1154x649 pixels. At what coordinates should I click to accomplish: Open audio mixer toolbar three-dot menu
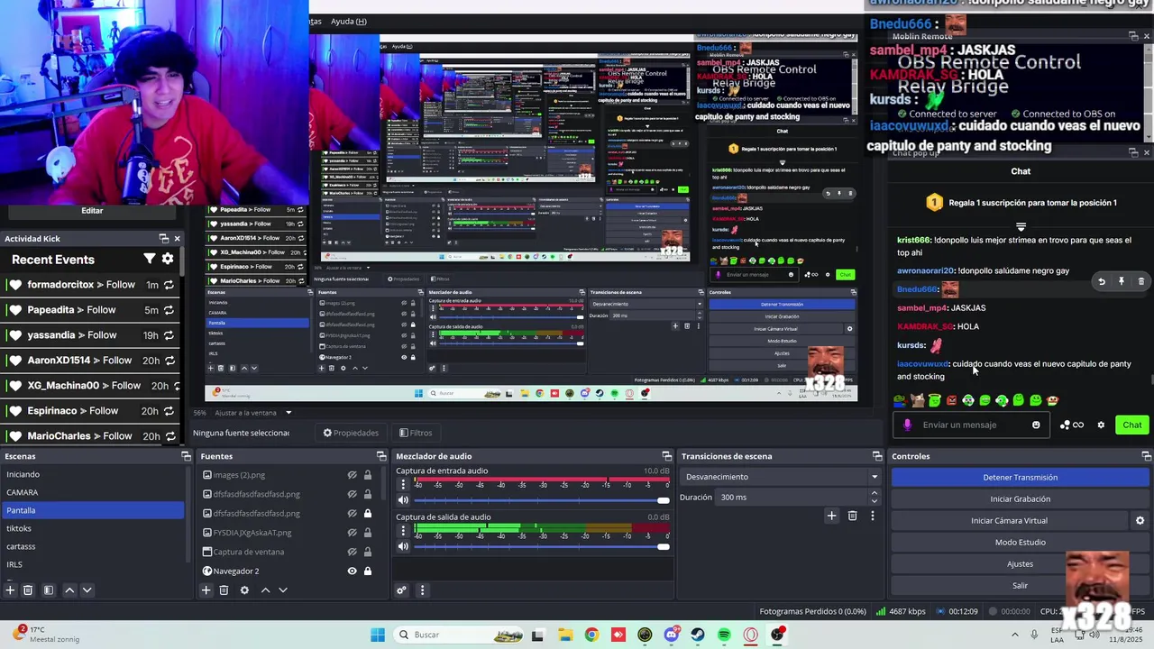[x=422, y=590]
